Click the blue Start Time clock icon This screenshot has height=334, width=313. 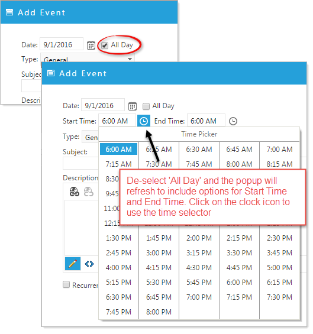pos(144,121)
